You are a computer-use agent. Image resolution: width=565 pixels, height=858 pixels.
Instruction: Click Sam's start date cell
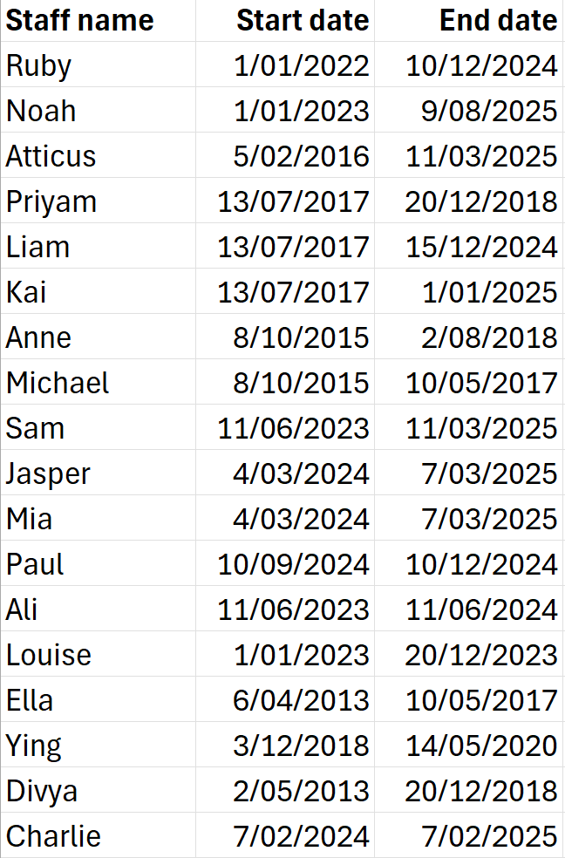point(293,428)
